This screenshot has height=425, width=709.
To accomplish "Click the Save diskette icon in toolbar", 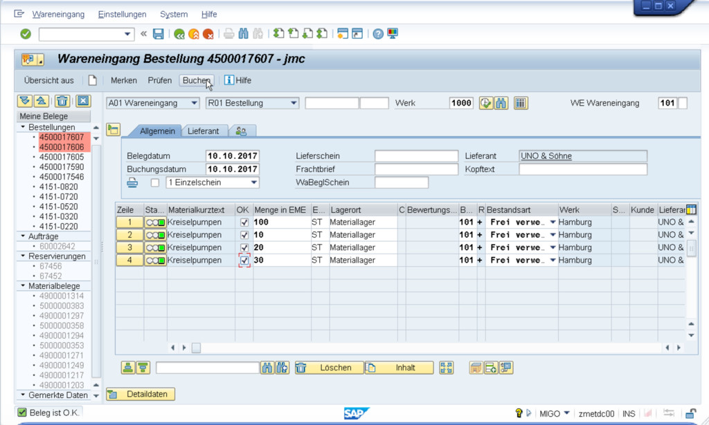I will click(x=159, y=34).
